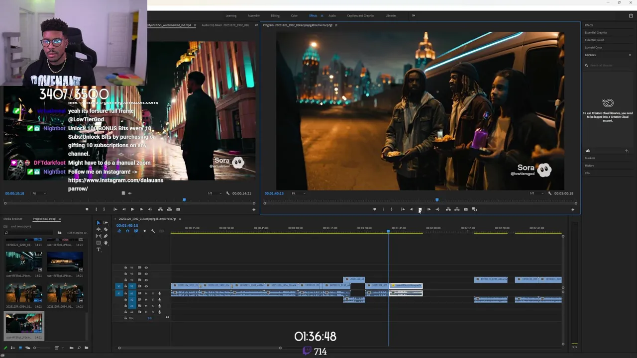637x358 pixels.
Task: Enable voice-over record on track A3
Action: pyautogui.click(x=159, y=306)
